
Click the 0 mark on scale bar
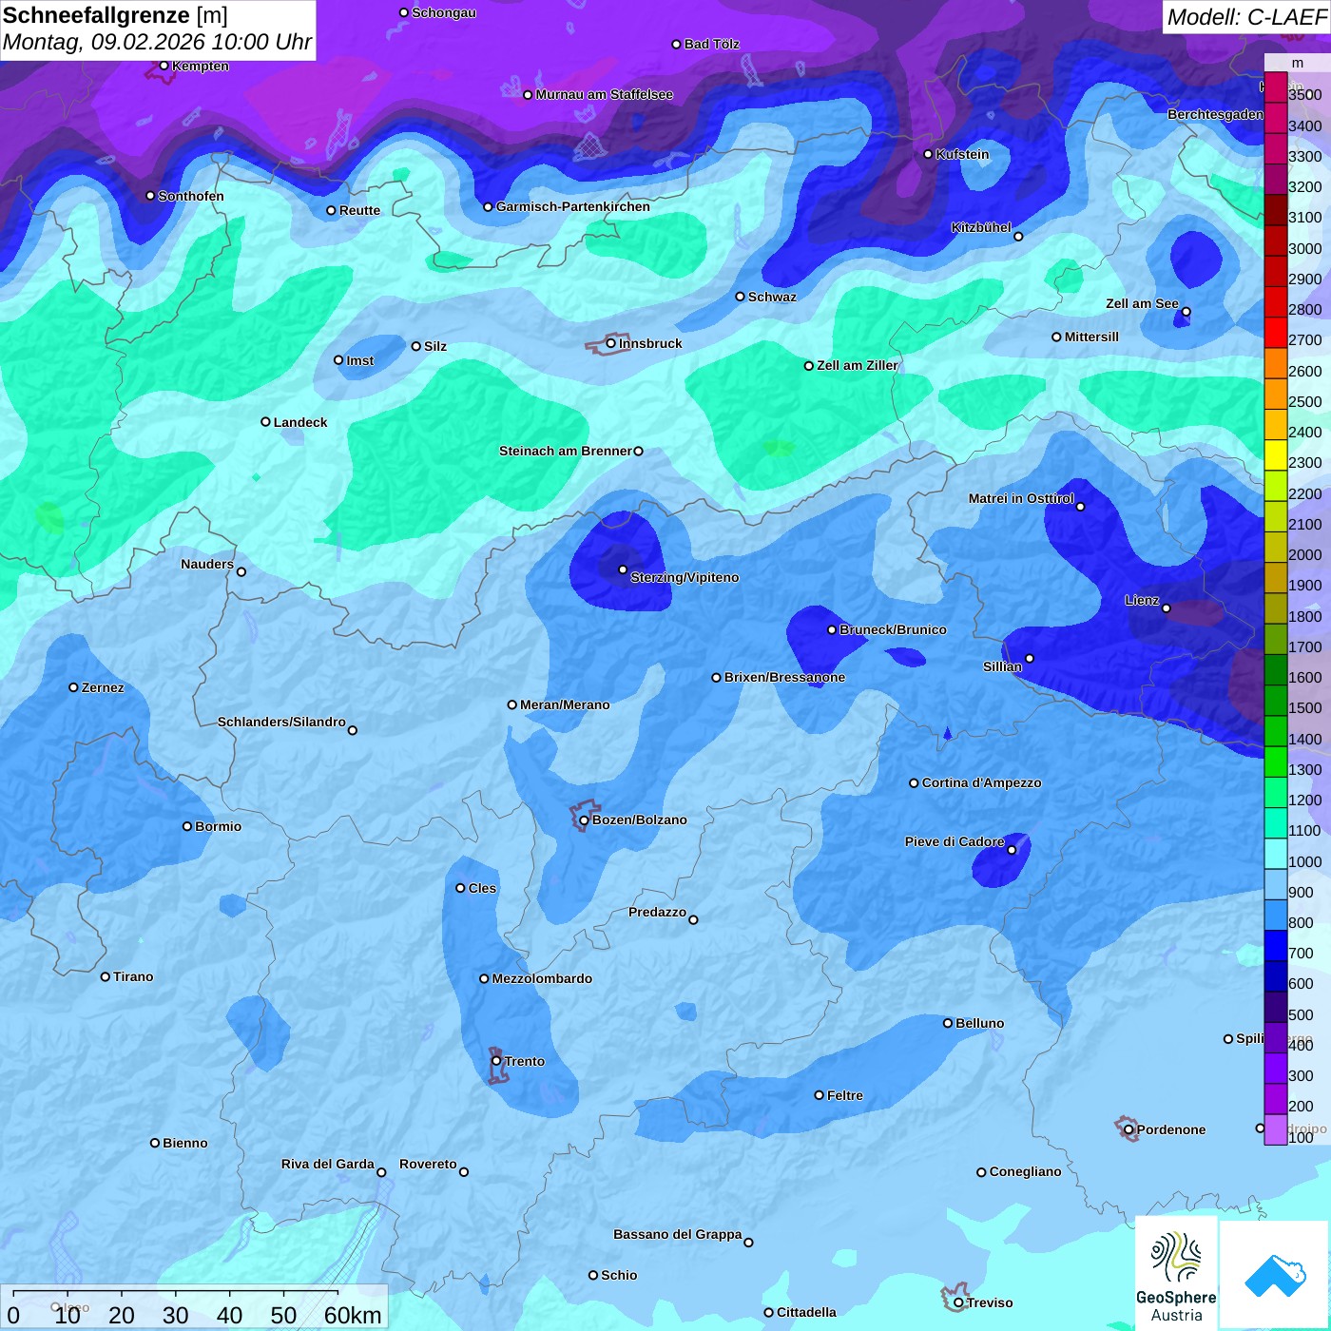[13, 1315]
